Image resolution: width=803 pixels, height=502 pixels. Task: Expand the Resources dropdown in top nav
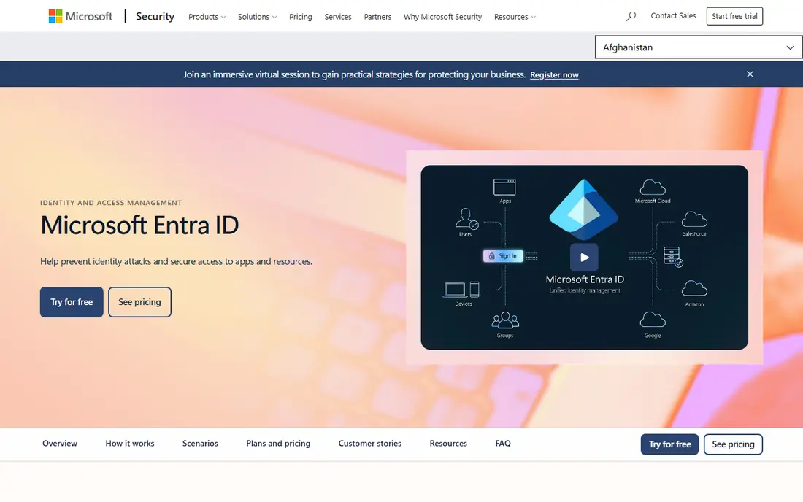click(x=515, y=17)
